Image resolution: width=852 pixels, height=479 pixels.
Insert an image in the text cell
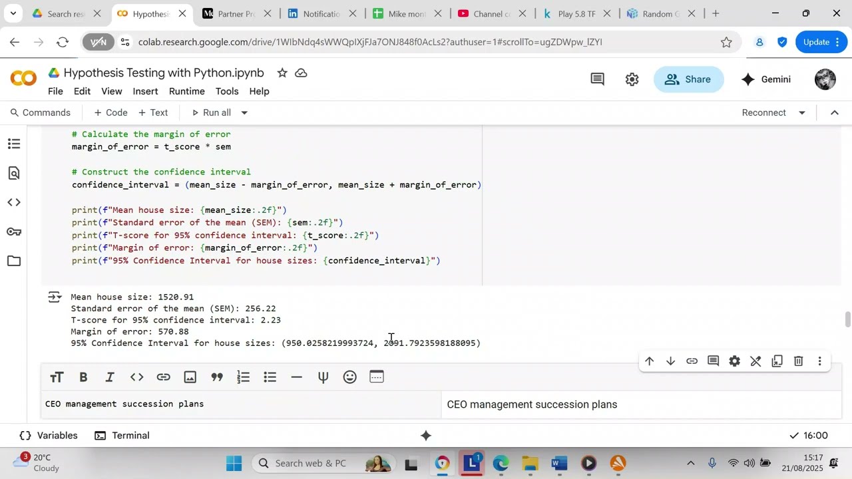tap(190, 377)
